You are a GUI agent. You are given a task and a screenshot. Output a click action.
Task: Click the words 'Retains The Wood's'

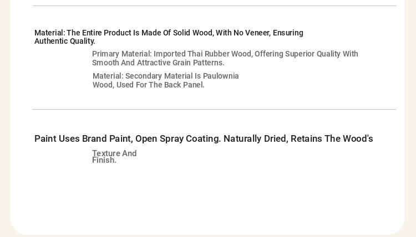332,138
